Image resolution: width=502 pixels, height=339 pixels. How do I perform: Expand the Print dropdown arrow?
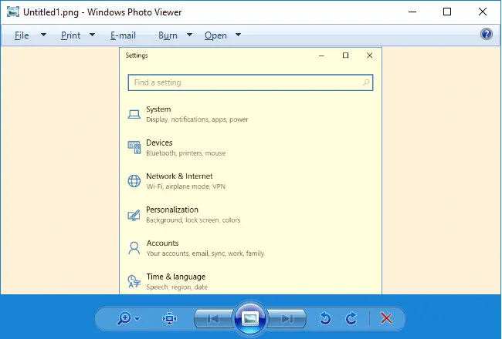click(x=92, y=35)
